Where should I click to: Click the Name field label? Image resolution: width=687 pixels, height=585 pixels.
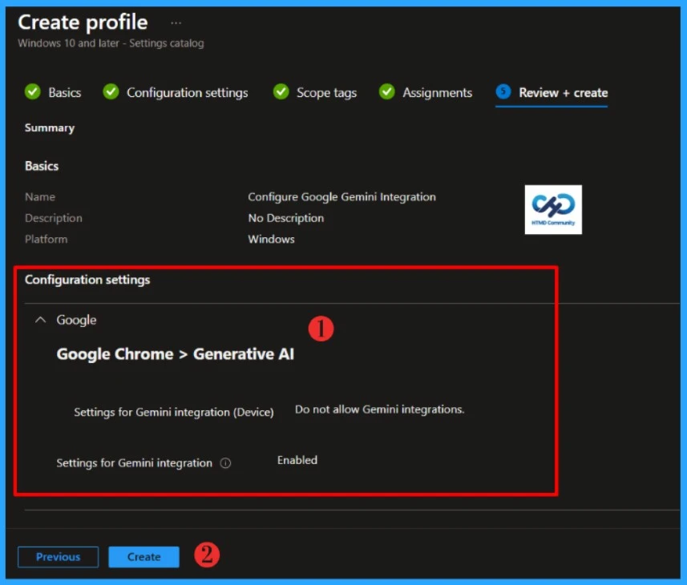(40, 197)
